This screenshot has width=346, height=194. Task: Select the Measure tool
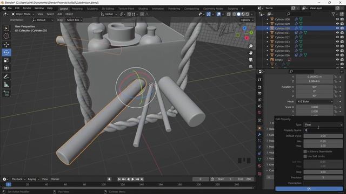coord(6,85)
